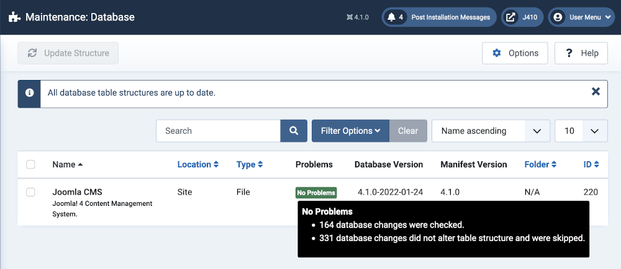Click the '331 database changes' tooltip line
This screenshot has height=269, width=621.
pos(452,238)
